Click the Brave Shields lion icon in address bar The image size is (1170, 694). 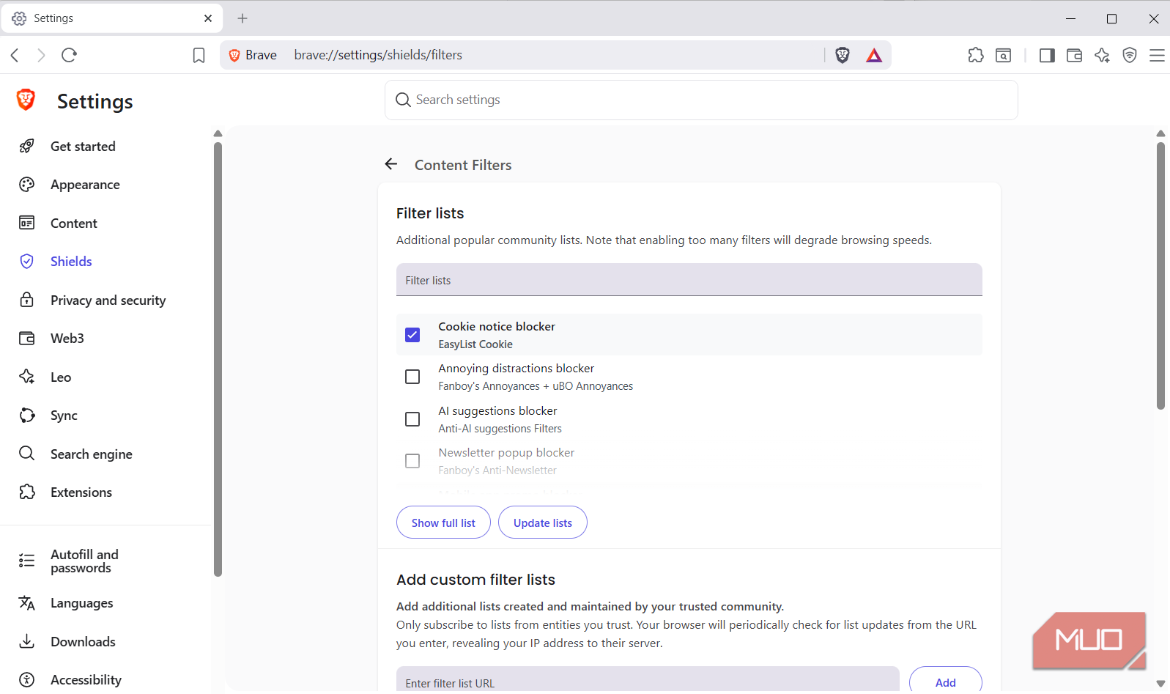[x=843, y=55]
